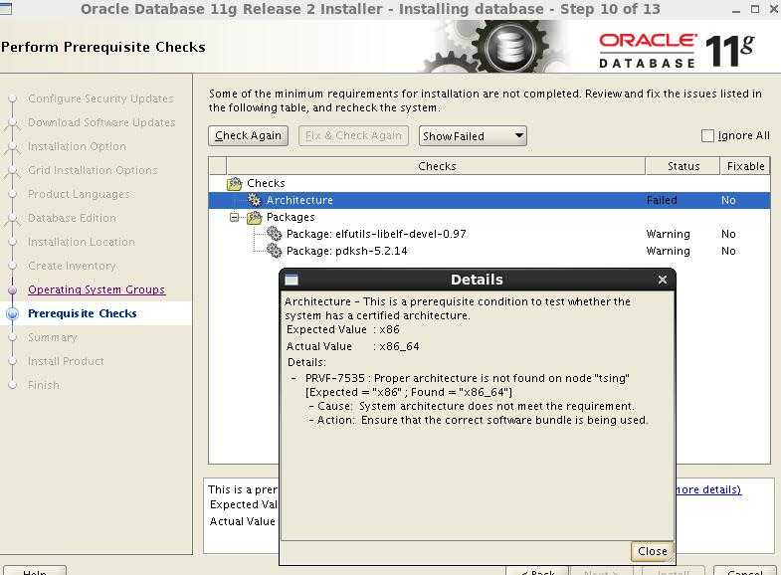Click the Create Inventory step
This screenshot has height=575, width=781.
click(x=72, y=266)
